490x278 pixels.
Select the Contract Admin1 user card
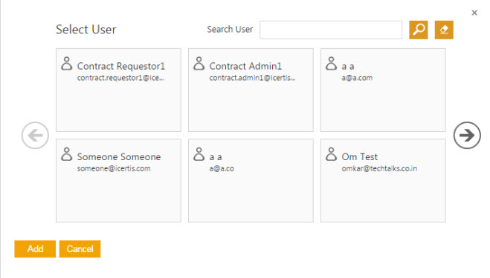click(251, 90)
